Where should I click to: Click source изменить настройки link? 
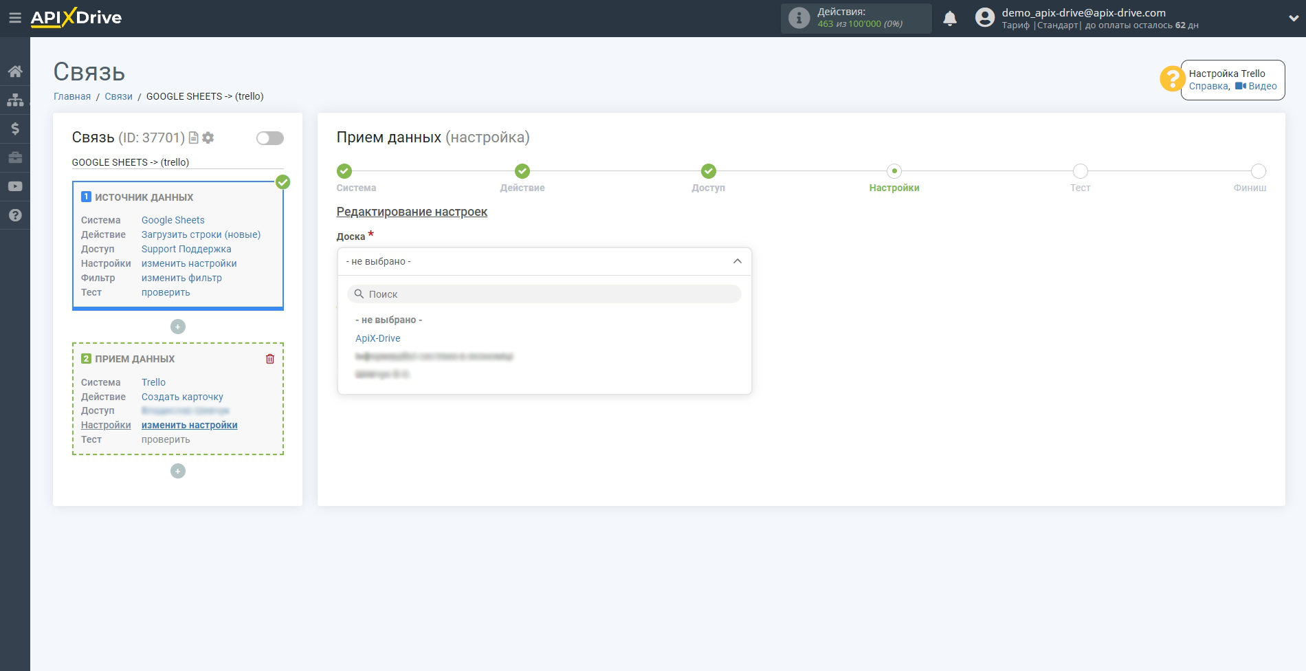click(189, 263)
